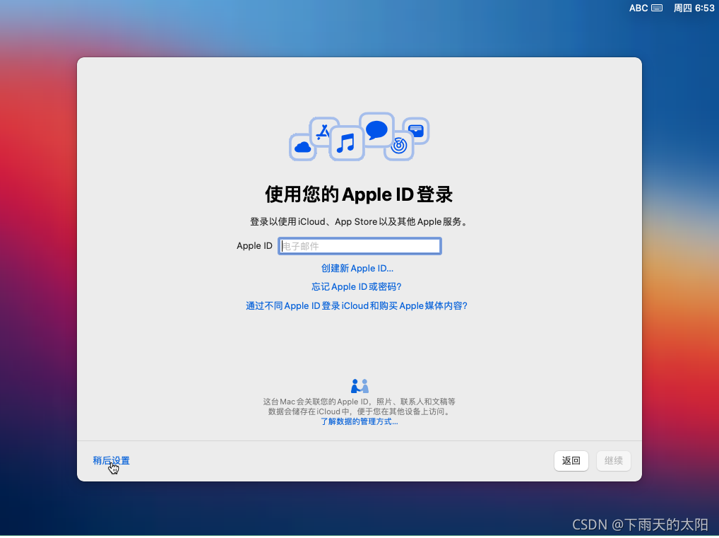Screen dimensions: 719x538
Task: Click the message card icon at the right of the icon group
Action: (x=416, y=131)
